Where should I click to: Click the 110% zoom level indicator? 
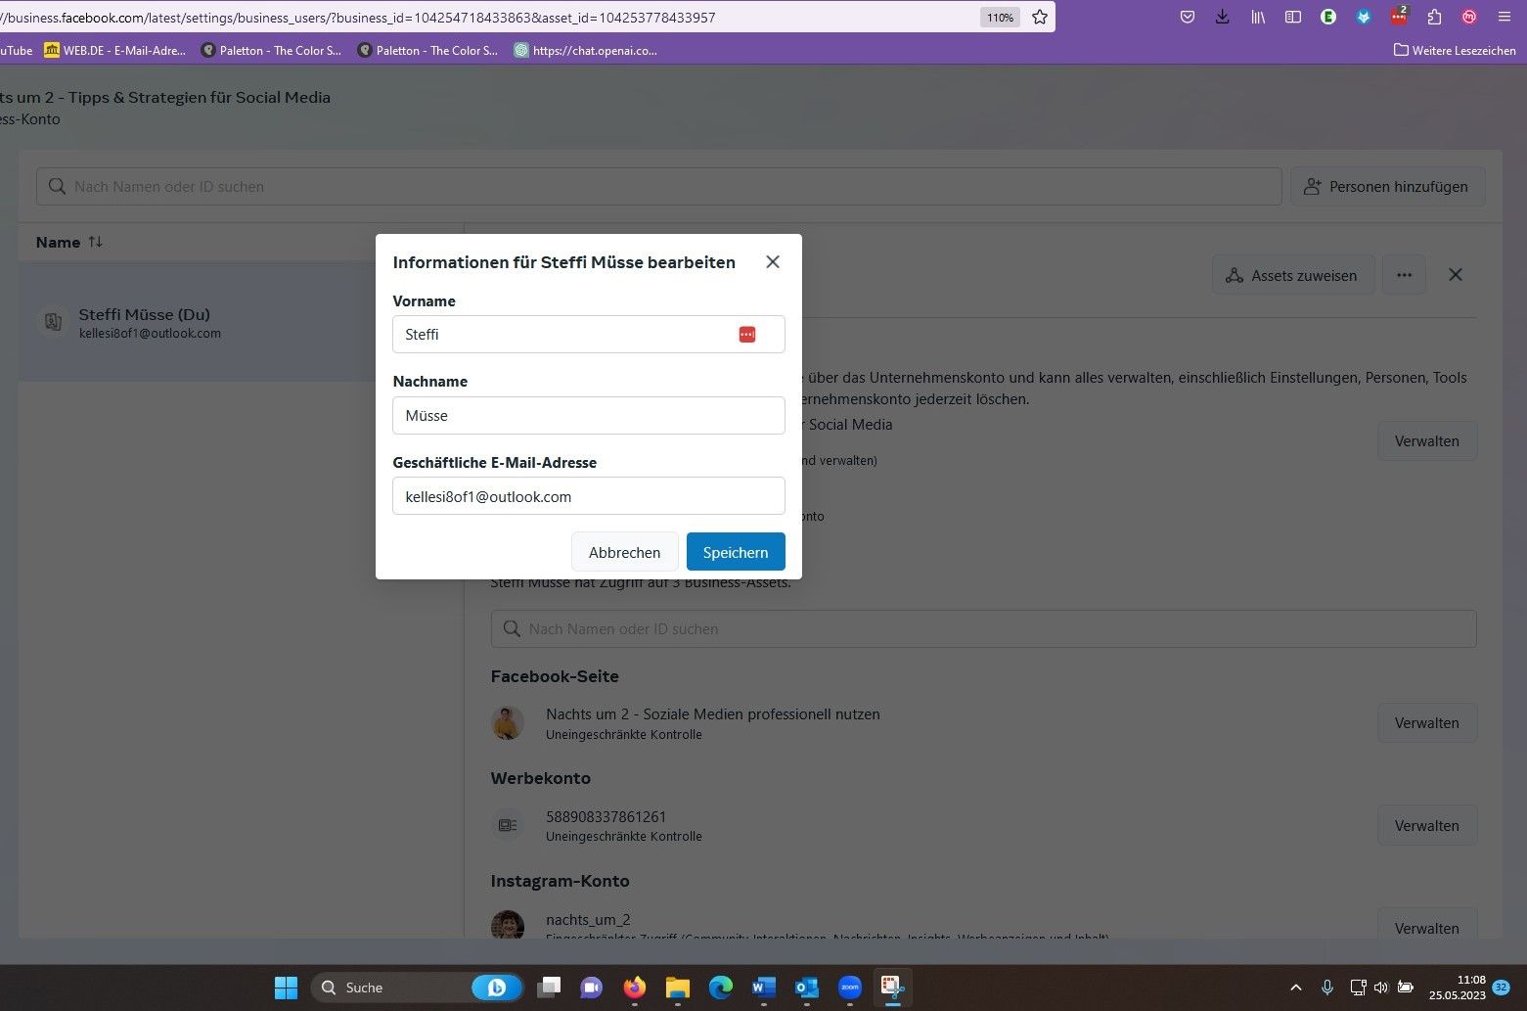tap(1000, 17)
